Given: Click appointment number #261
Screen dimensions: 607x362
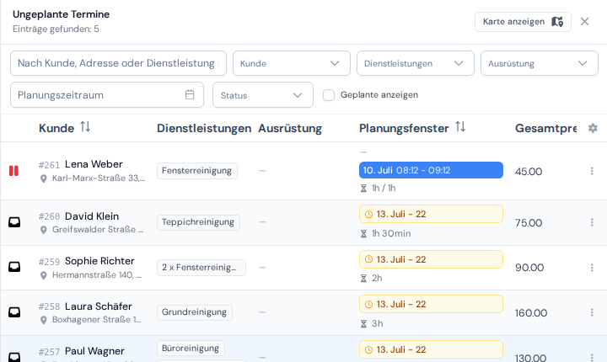Looking at the screenshot, I should (x=49, y=165).
